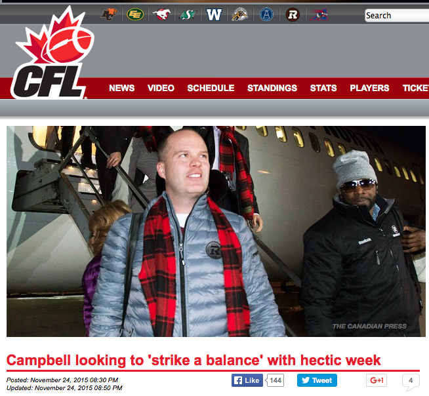Open the Calgary Stampeders horse logo
Screen dimensions: 429x396
point(161,14)
